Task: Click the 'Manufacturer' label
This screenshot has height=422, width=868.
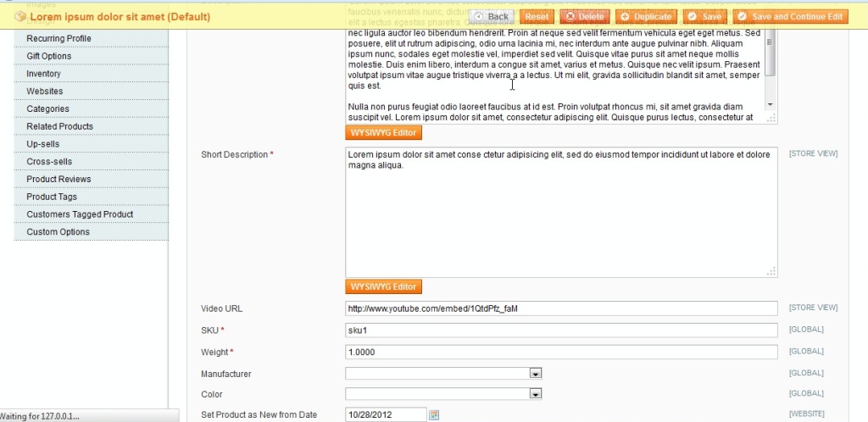Action: point(225,374)
